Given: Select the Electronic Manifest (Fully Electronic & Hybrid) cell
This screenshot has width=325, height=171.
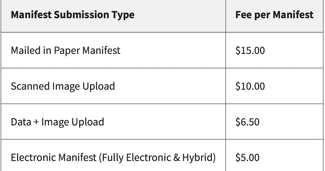Looking at the screenshot, I should (x=113, y=157).
